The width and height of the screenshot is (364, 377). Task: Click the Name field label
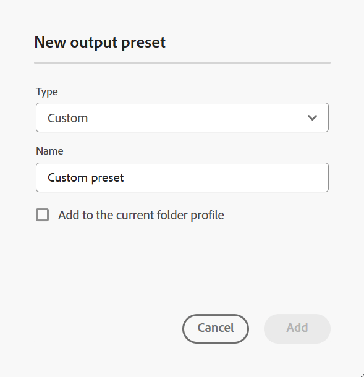49,151
